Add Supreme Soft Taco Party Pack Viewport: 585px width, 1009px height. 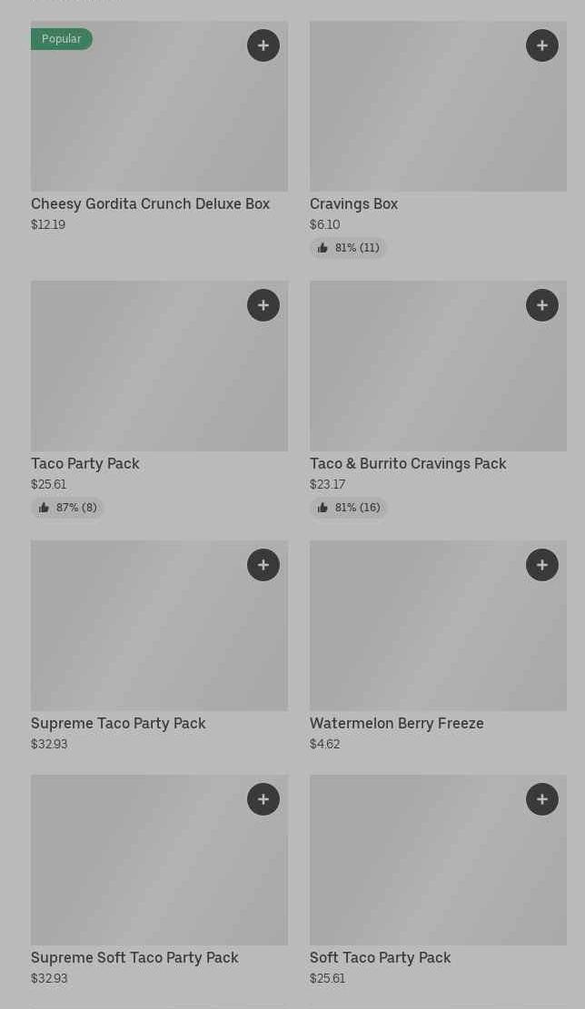coord(263,799)
